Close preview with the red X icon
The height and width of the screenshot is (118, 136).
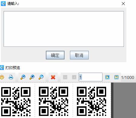(53, 77)
